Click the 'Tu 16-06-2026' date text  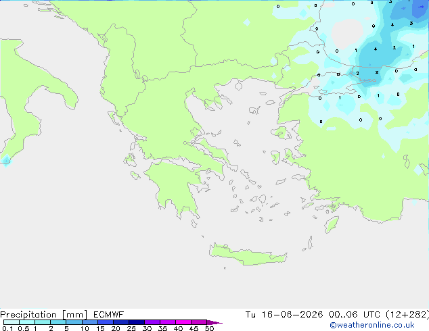[x=284, y=315]
